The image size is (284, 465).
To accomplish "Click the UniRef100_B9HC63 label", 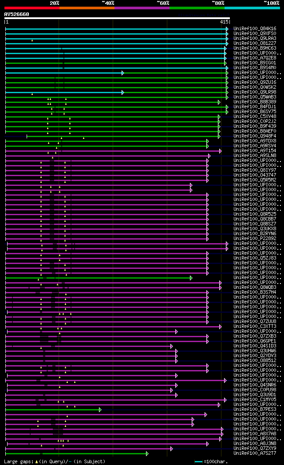I will [x=255, y=48].
